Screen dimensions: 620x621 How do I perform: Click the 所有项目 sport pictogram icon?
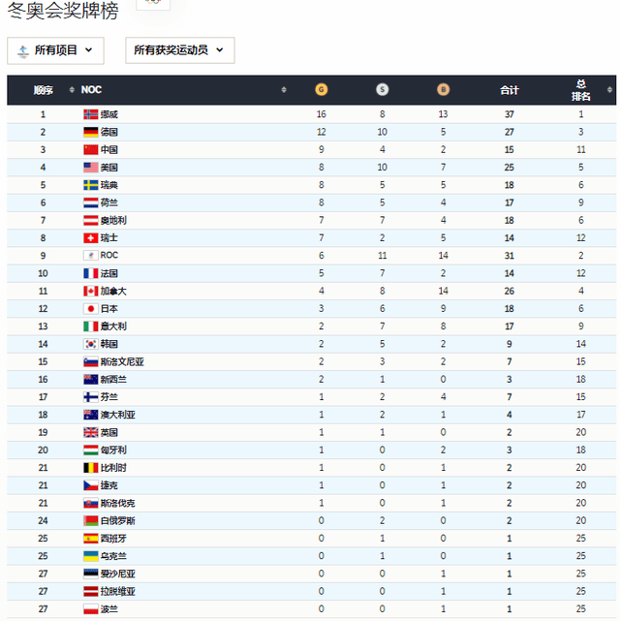23,51
